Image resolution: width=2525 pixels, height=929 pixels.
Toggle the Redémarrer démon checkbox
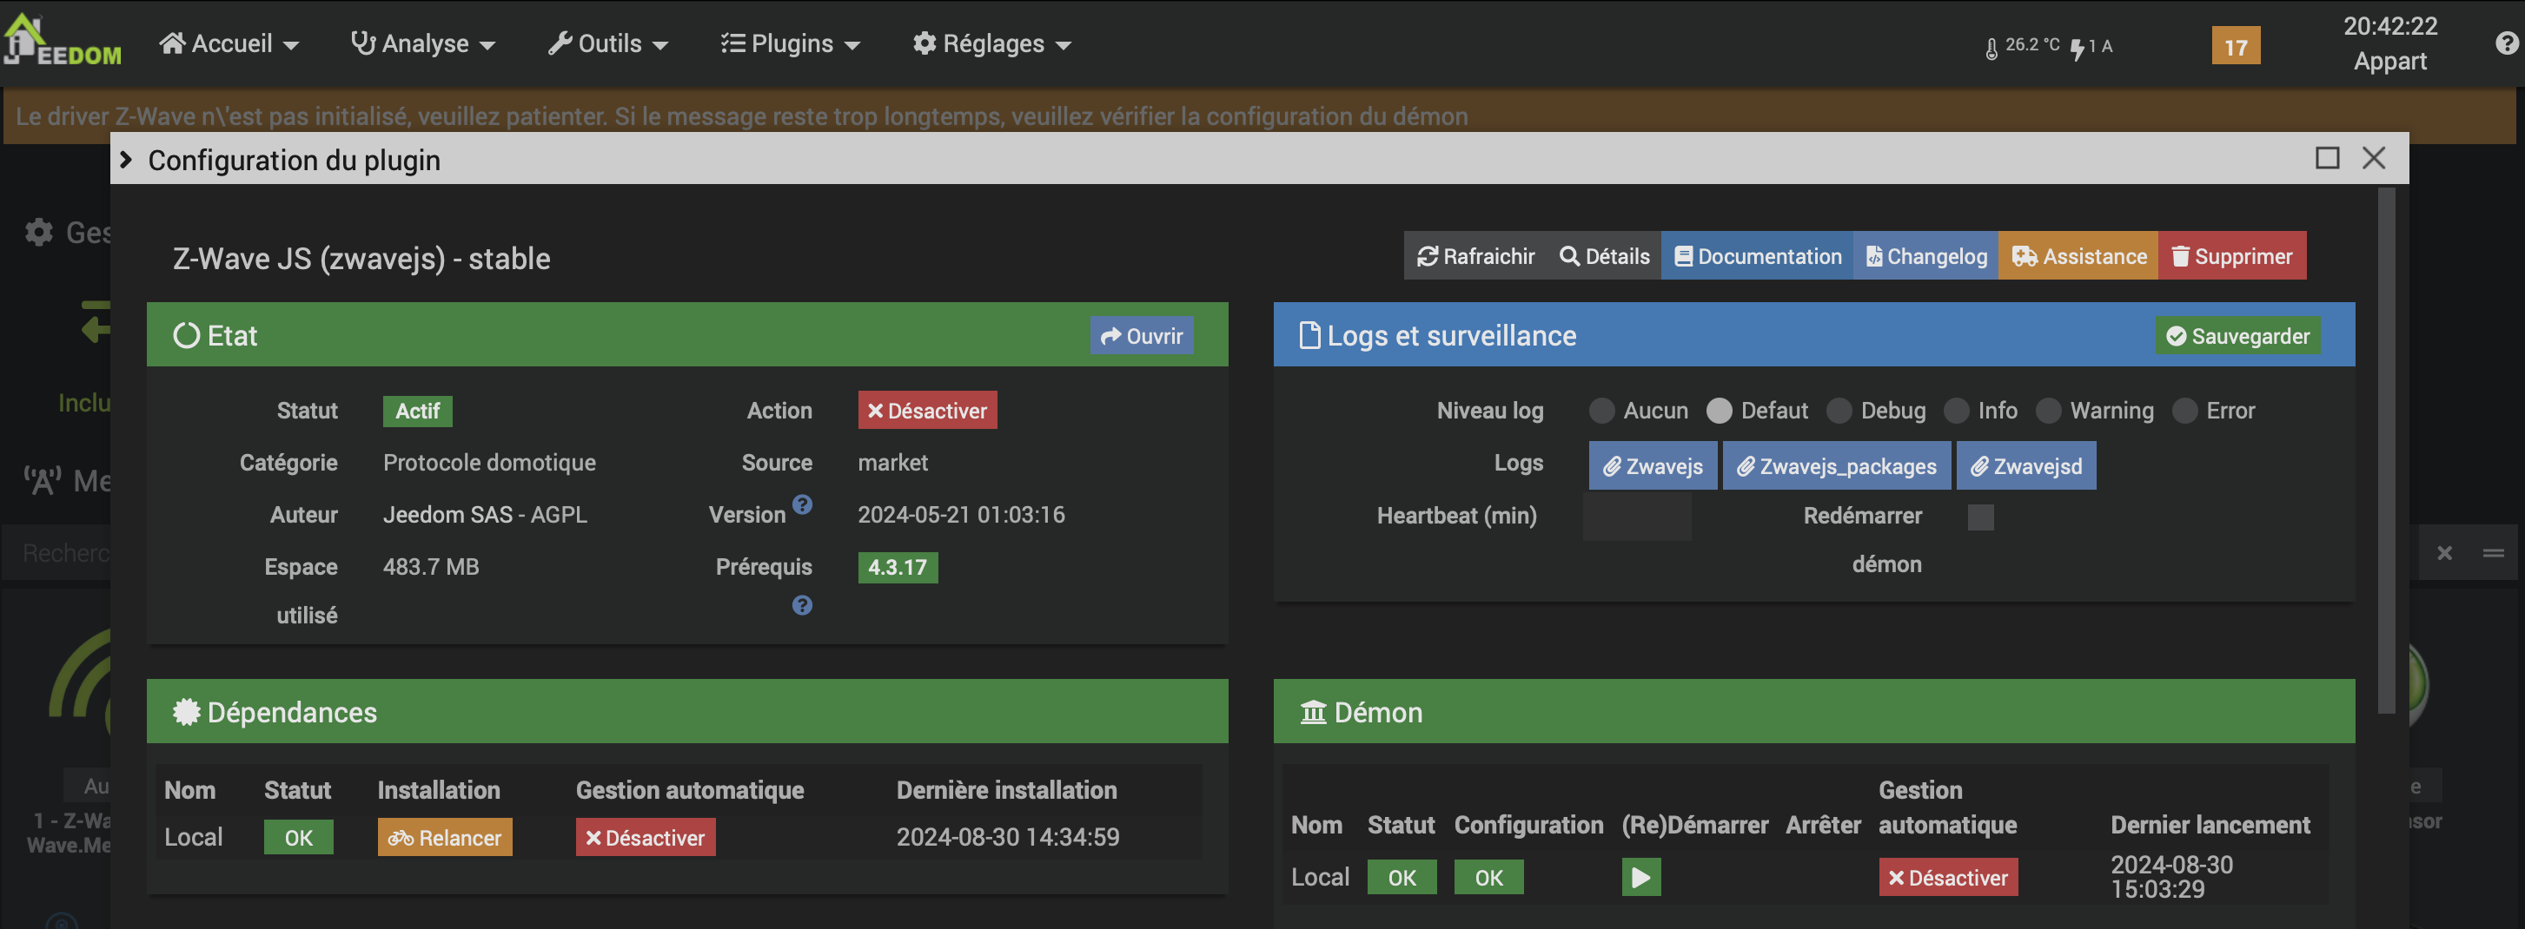(1980, 517)
